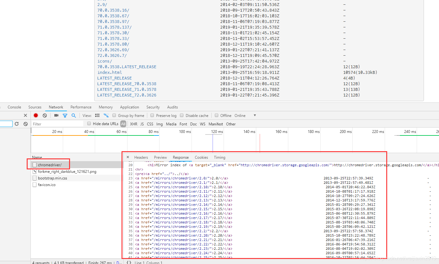Show the Headers tab of the request
439x264 pixels.
(141, 157)
